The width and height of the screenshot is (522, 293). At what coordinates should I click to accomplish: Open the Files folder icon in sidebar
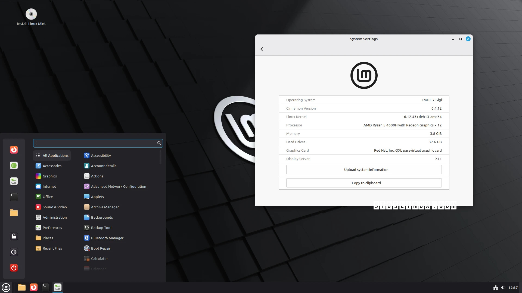14,213
